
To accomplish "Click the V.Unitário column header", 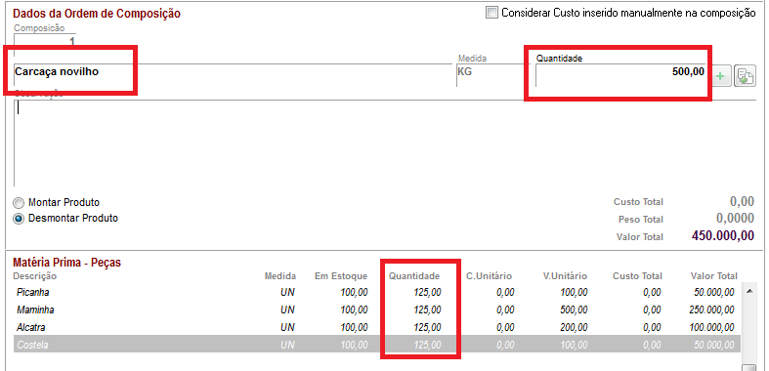I will 565,276.
